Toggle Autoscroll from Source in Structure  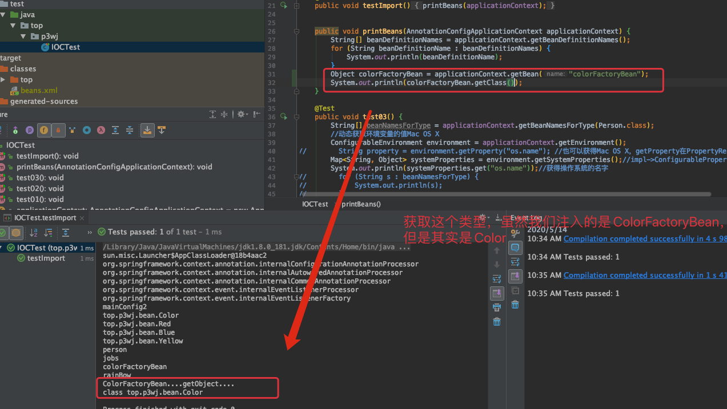tap(162, 131)
